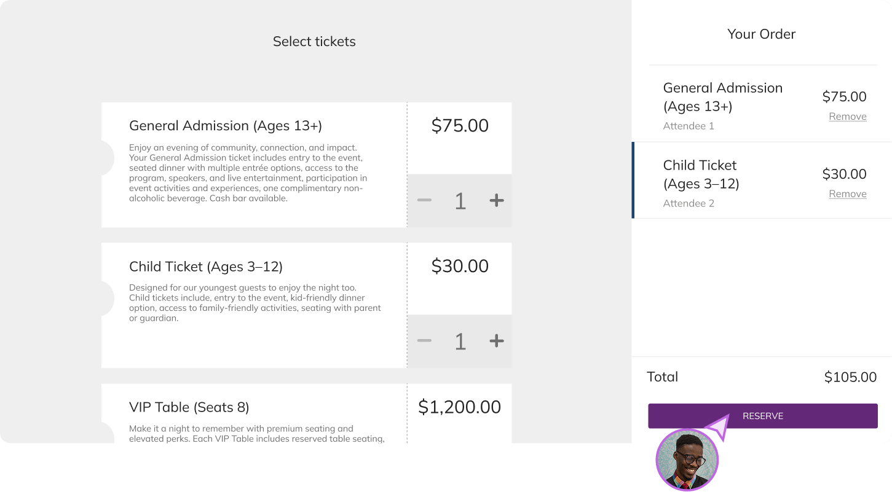The image size is (892, 492).
Task: Increase Child Ticket quantity with plus button
Action: (x=495, y=341)
